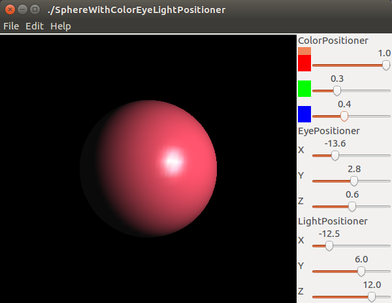Click the light Y value 6.0
Image resolution: width=392 pixels, height=303 pixels.
coord(361,259)
